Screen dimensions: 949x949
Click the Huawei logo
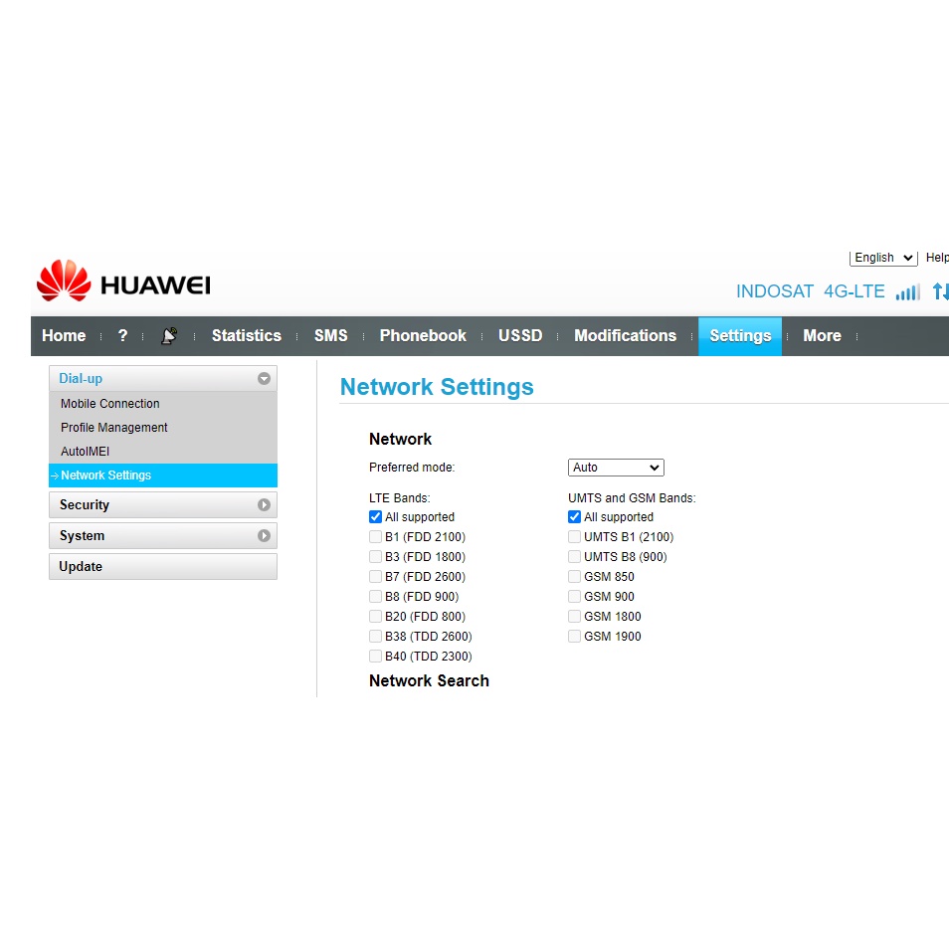[x=123, y=283]
